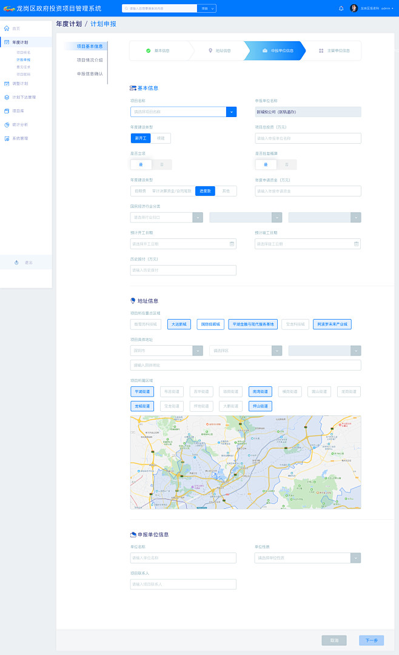Click the 退出 logout power icon

pyautogui.click(x=16, y=263)
